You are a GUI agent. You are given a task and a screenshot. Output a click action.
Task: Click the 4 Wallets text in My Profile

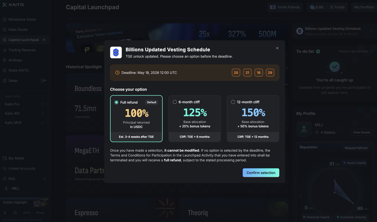pyautogui.click(x=328, y=133)
